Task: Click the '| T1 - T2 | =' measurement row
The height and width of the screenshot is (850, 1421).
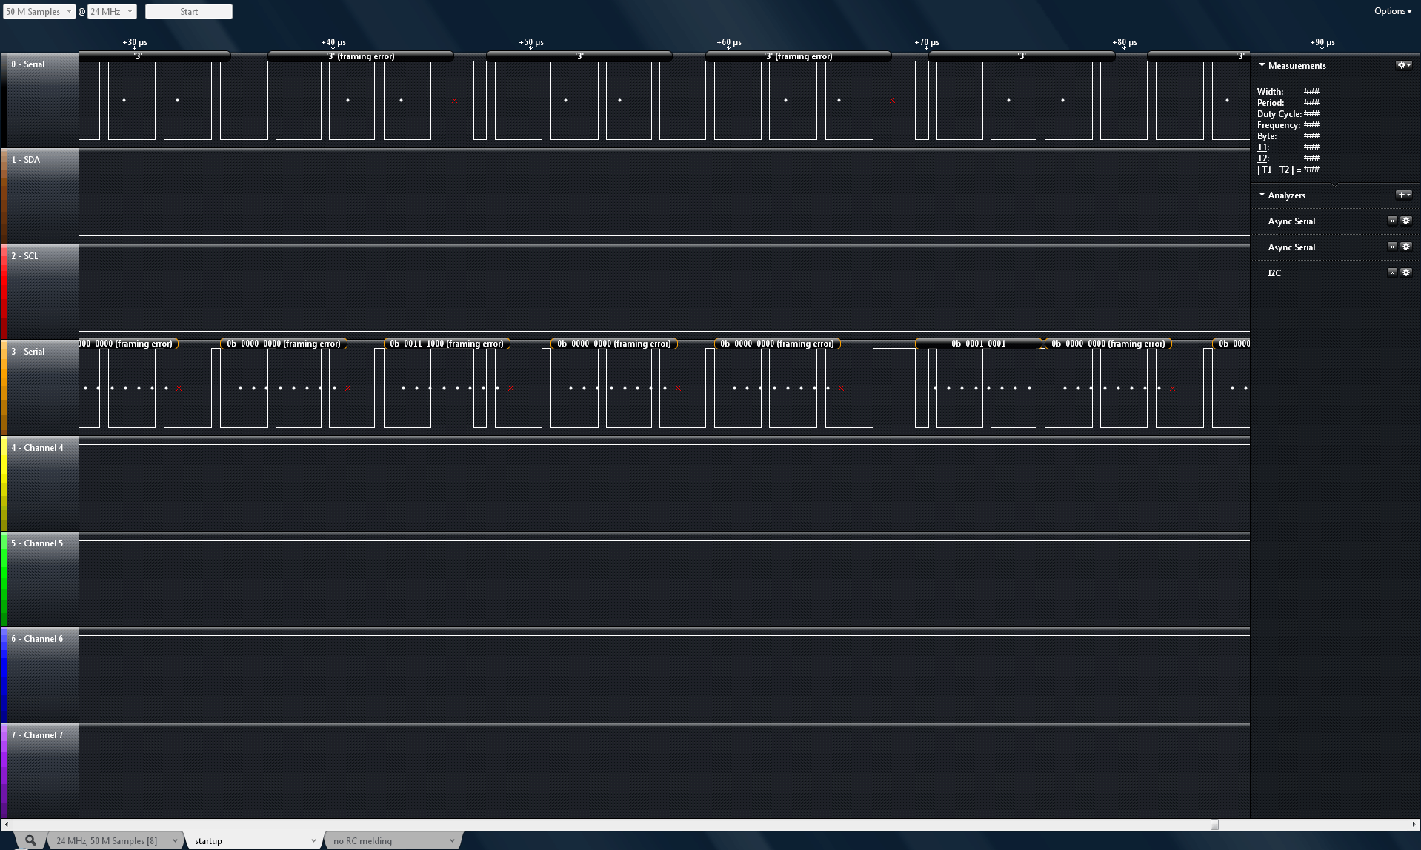Action: (1288, 170)
